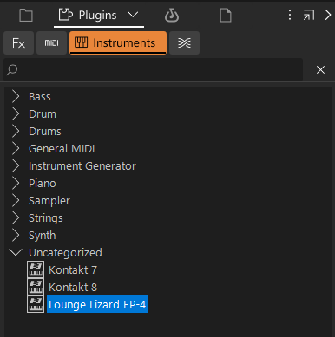Click the undock browser arrow icon
Image resolution: width=335 pixels, height=337 pixels.
309,15
